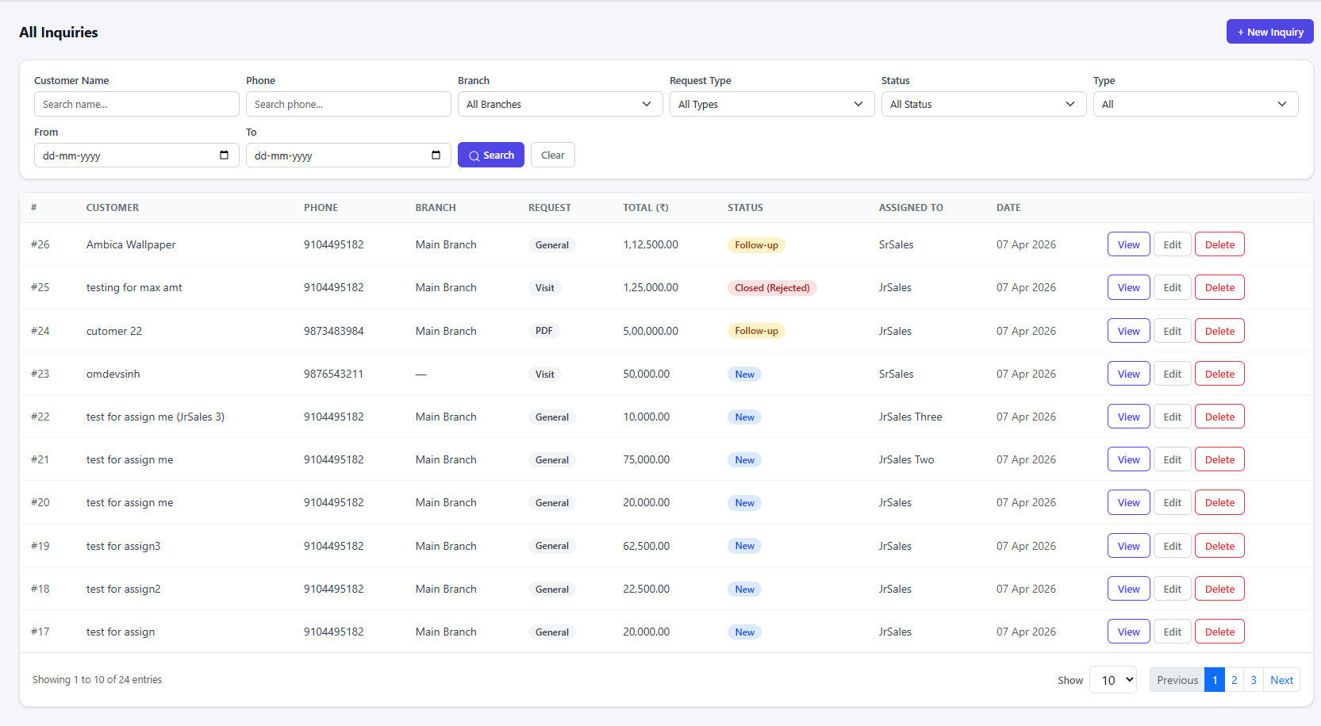Change the Show entries count dropdown
The height and width of the screenshot is (726, 1321).
coord(1113,680)
